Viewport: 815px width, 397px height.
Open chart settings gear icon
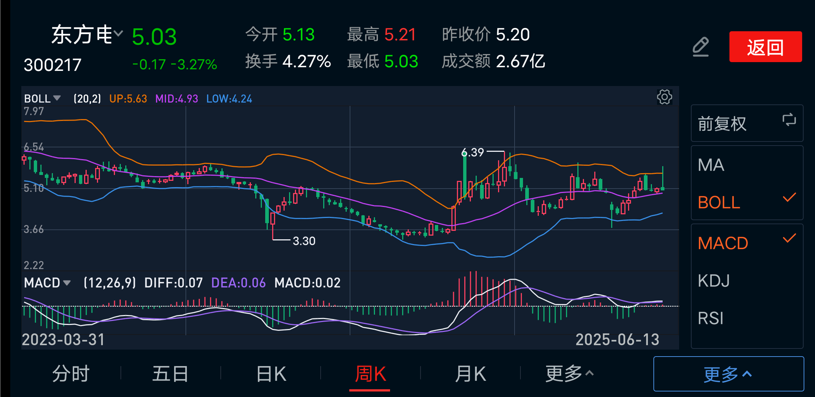[664, 97]
